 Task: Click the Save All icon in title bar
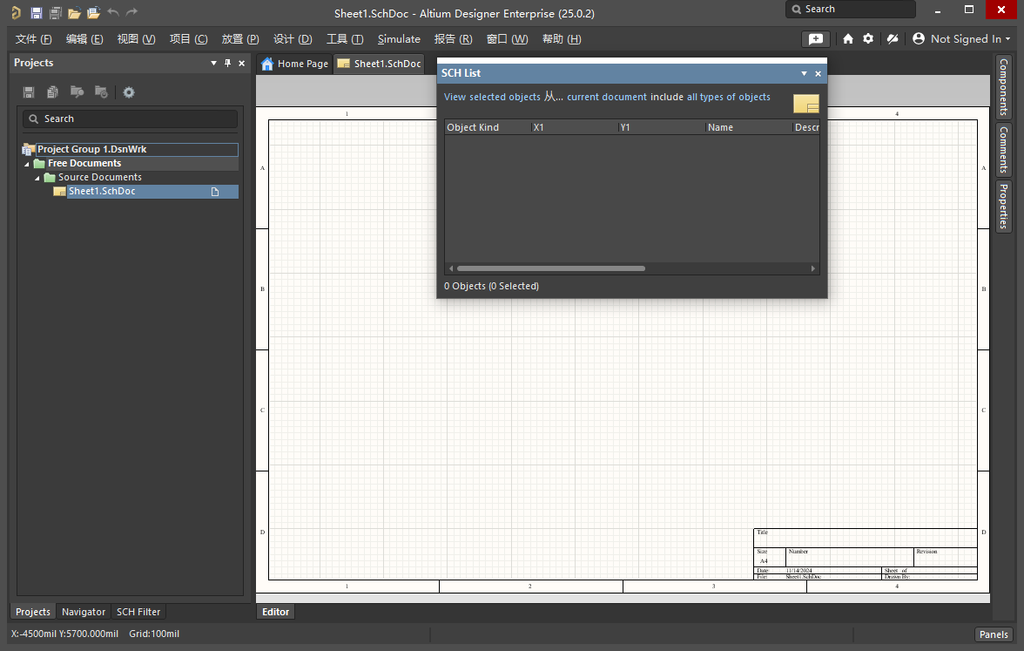pyautogui.click(x=56, y=12)
